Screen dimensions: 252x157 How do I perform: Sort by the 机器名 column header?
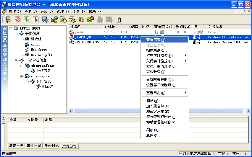coord(86,27)
